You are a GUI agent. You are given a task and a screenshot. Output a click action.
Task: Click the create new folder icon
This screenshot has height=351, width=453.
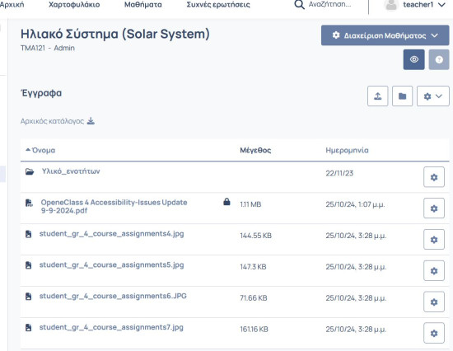pyautogui.click(x=402, y=96)
